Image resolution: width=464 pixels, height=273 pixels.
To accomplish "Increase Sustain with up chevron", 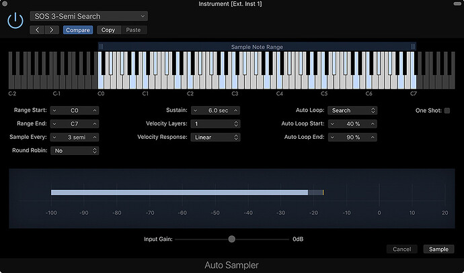I will click(235, 111).
